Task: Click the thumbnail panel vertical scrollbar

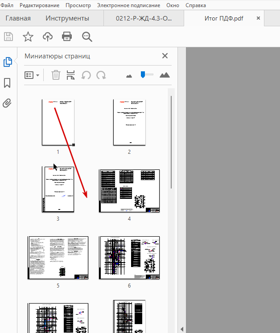Action: (x=171, y=142)
